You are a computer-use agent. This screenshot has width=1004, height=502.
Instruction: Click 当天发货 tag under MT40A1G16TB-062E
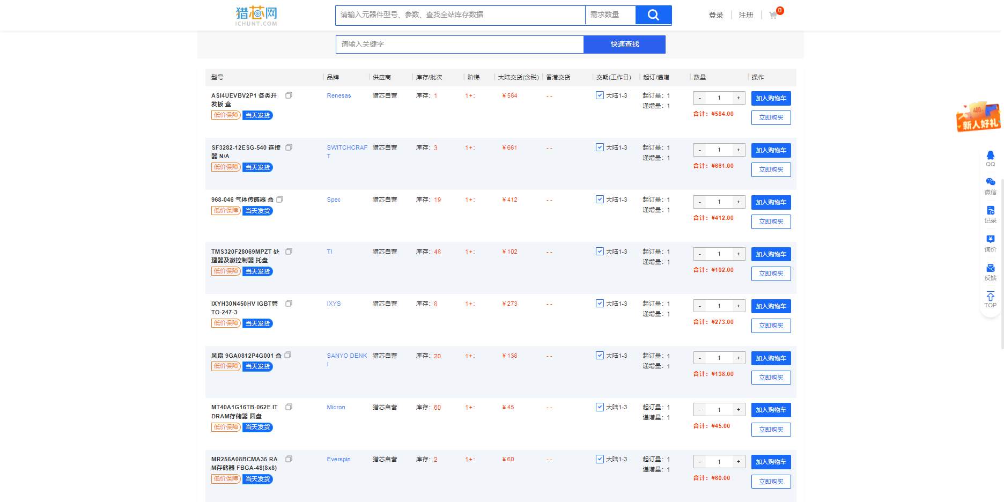pos(257,427)
